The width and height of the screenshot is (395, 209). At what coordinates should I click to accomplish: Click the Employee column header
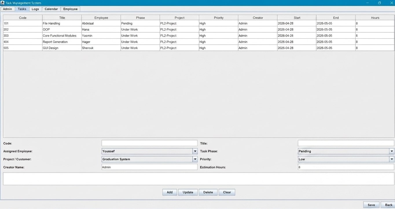point(101,18)
